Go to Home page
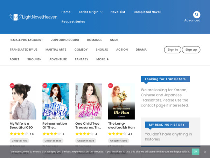Screen dimensions: 210x158 click(66, 12)
